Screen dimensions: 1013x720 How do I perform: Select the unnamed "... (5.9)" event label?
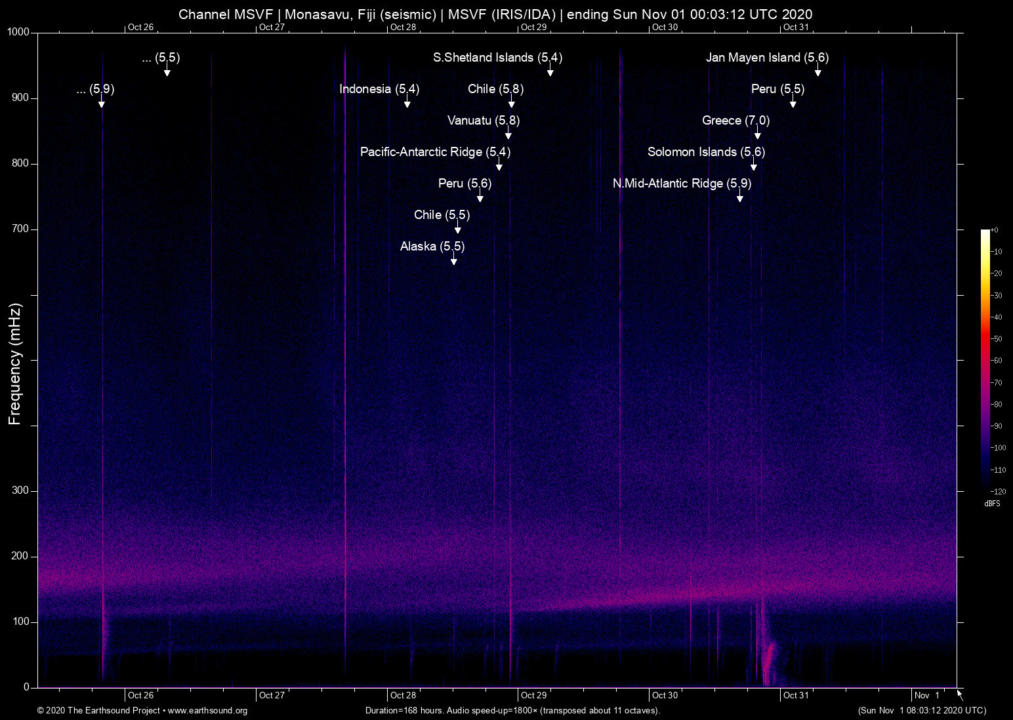[95, 89]
